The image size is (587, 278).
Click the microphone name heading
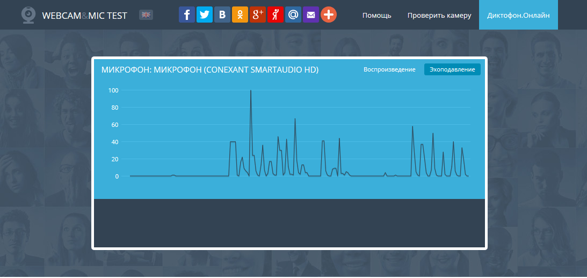click(209, 70)
